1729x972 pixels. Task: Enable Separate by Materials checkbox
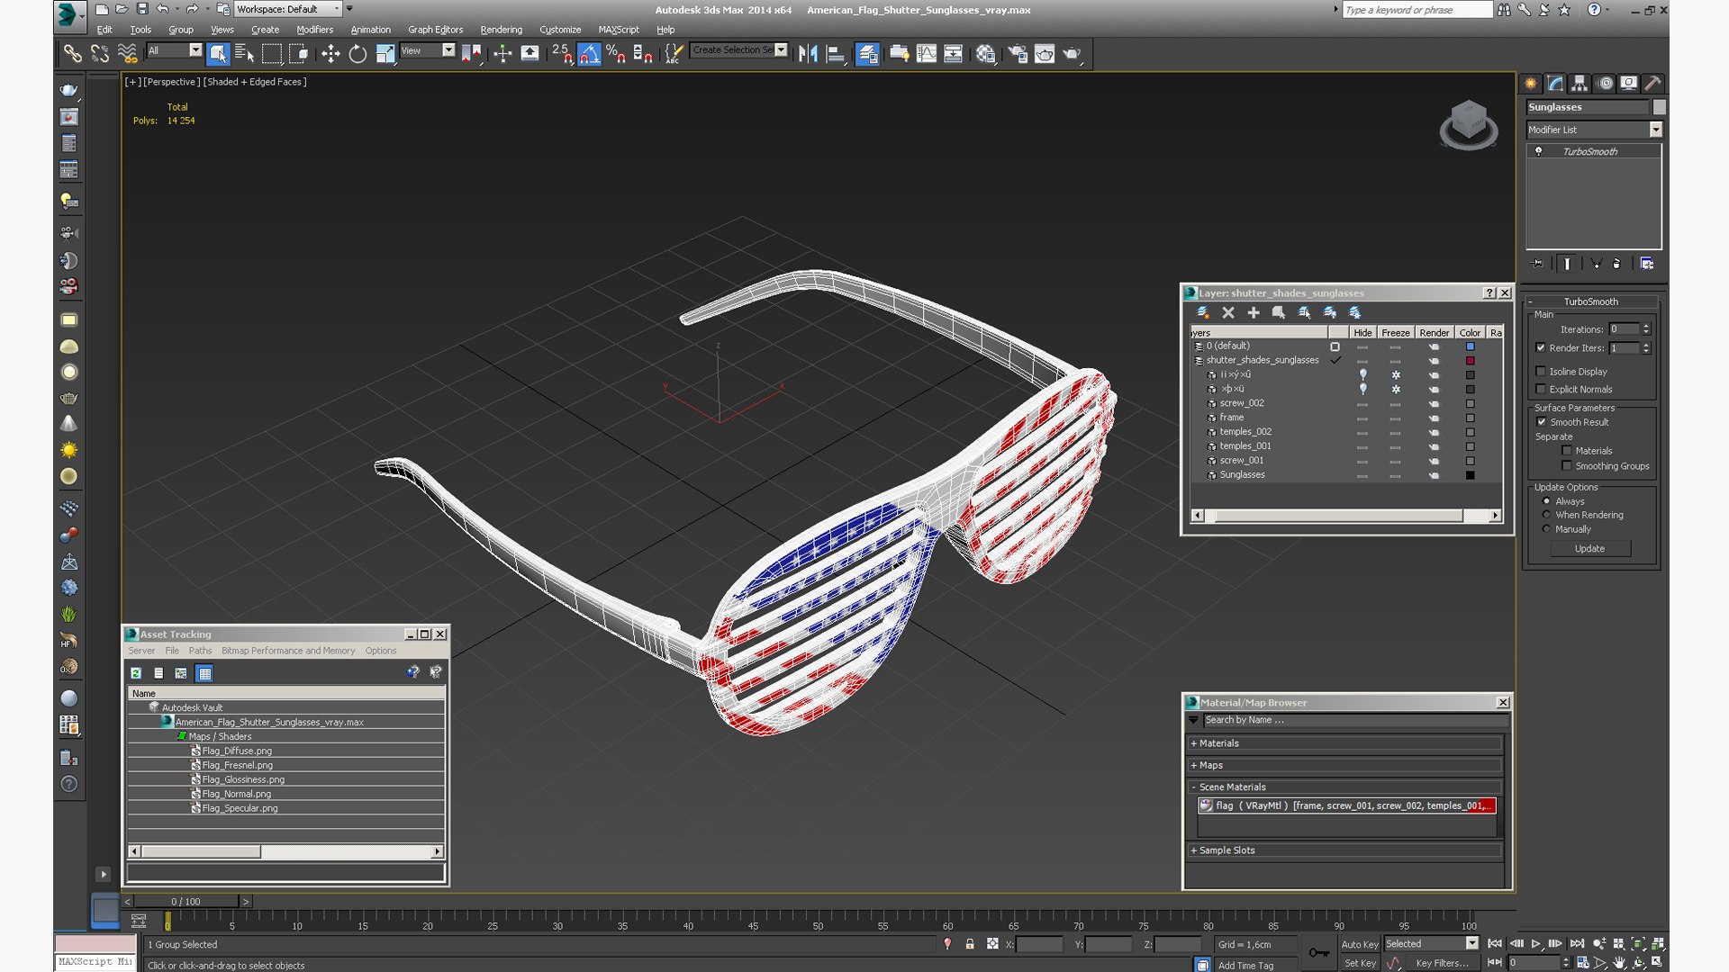pos(1567,451)
